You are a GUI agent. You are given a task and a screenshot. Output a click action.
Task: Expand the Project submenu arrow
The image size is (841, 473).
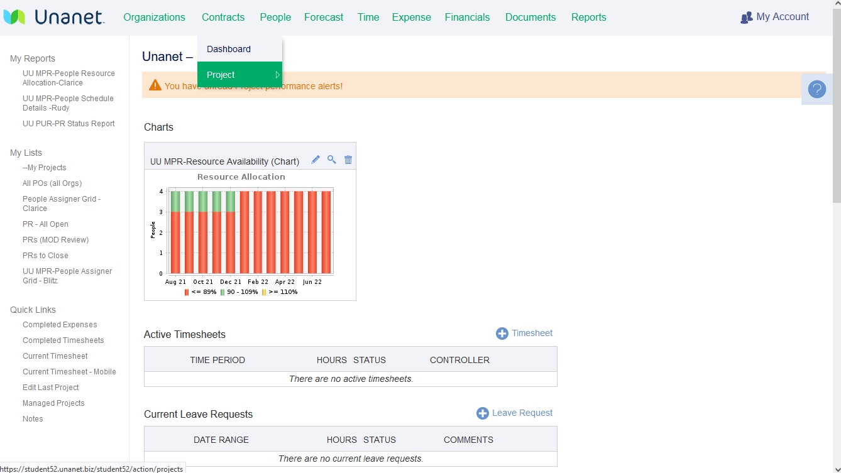click(x=278, y=74)
